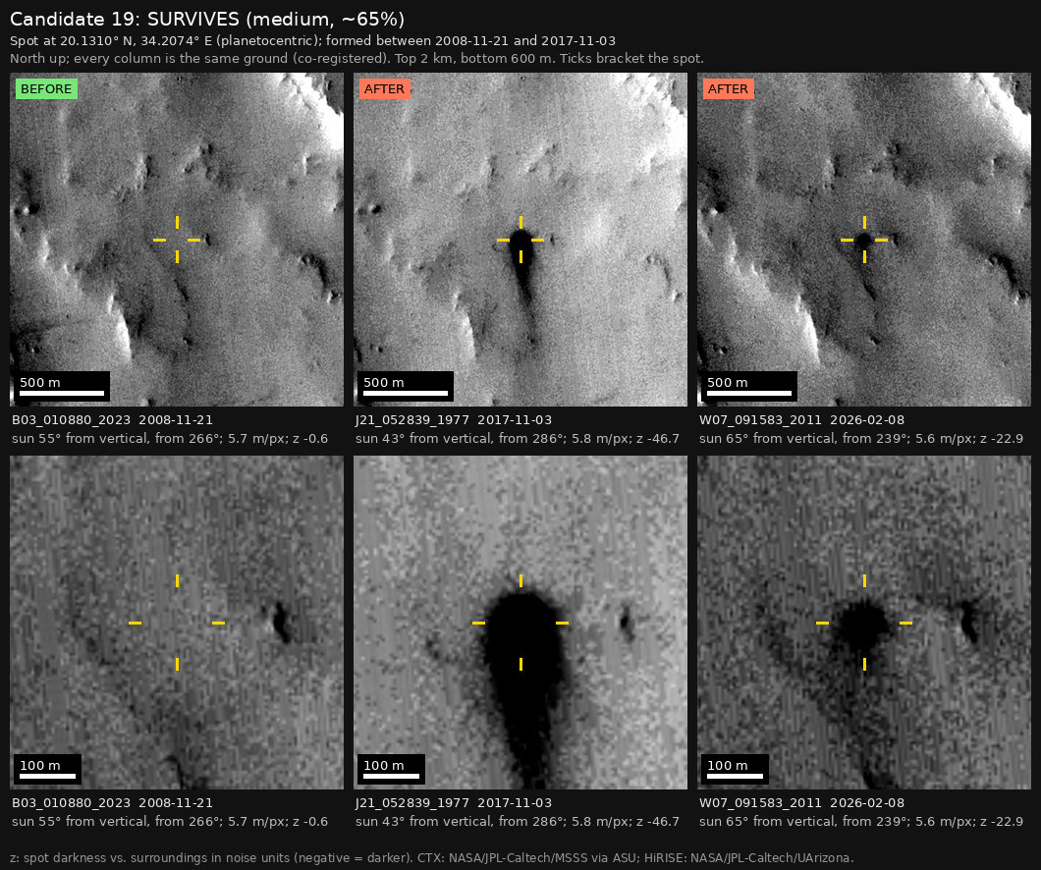The width and height of the screenshot is (1041, 870).
Task: Open the bottom 600 m J21_052839_1977 close-up
Action: pos(520,623)
